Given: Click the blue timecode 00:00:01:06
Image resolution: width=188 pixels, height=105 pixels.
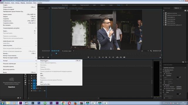Looking at the screenshot, I should tap(55, 51).
